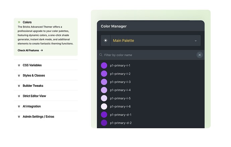The height and width of the screenshot is (147, 231).
Task: Select the p1-primary-l-2 list item
Action: [x=120, y=74]
